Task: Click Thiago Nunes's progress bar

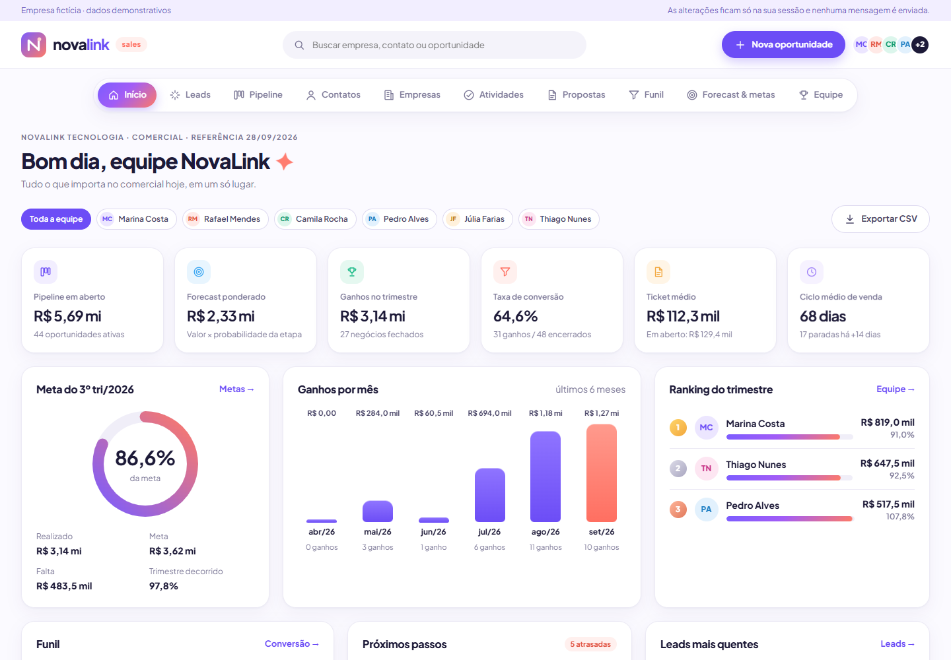Action: 790,478
